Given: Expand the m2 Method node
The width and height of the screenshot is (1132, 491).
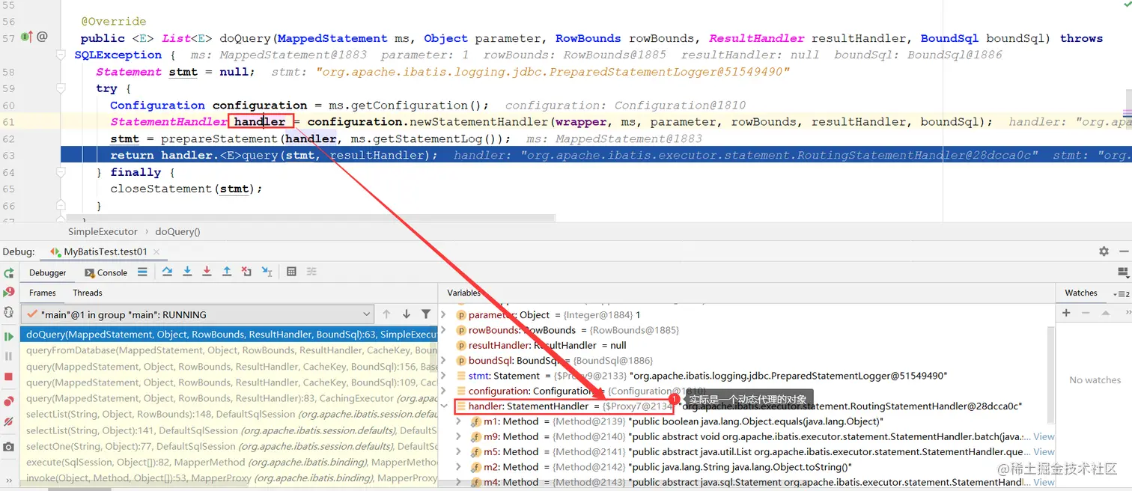Looking at the screenshot, I should tap(459, 467).
